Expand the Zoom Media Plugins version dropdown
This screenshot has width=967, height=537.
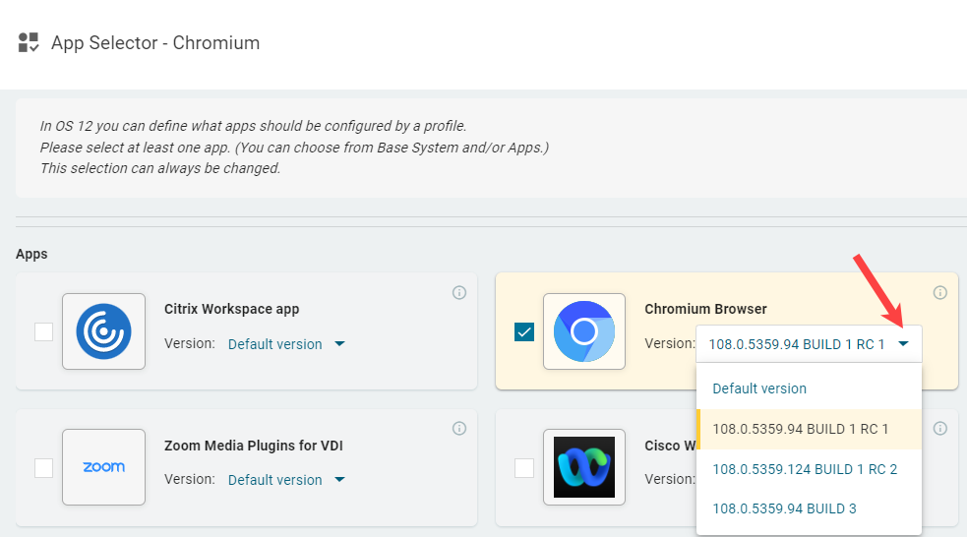(339, 480)
